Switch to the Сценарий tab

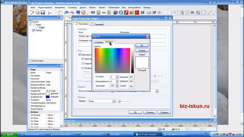[98, 24]
